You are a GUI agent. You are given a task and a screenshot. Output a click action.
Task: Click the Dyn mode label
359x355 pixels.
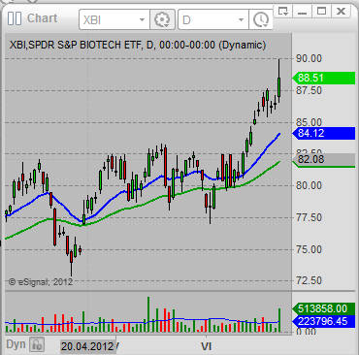16,344
